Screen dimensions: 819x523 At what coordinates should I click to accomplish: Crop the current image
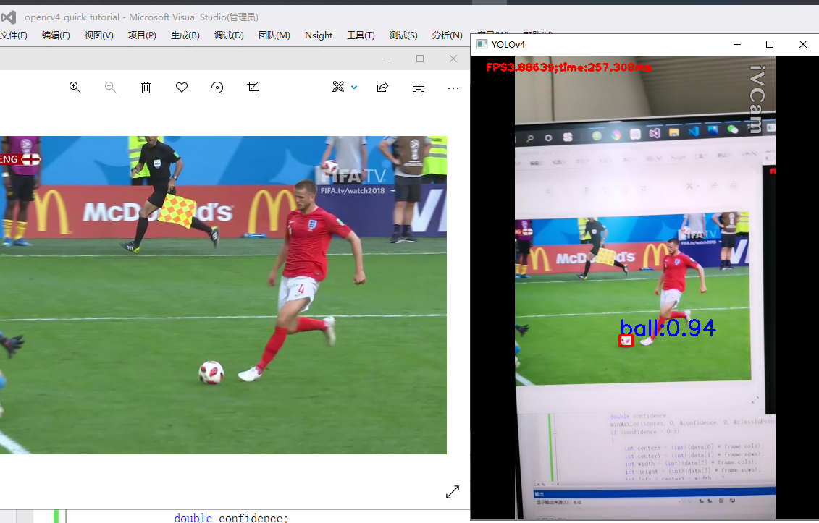(252, 87)
